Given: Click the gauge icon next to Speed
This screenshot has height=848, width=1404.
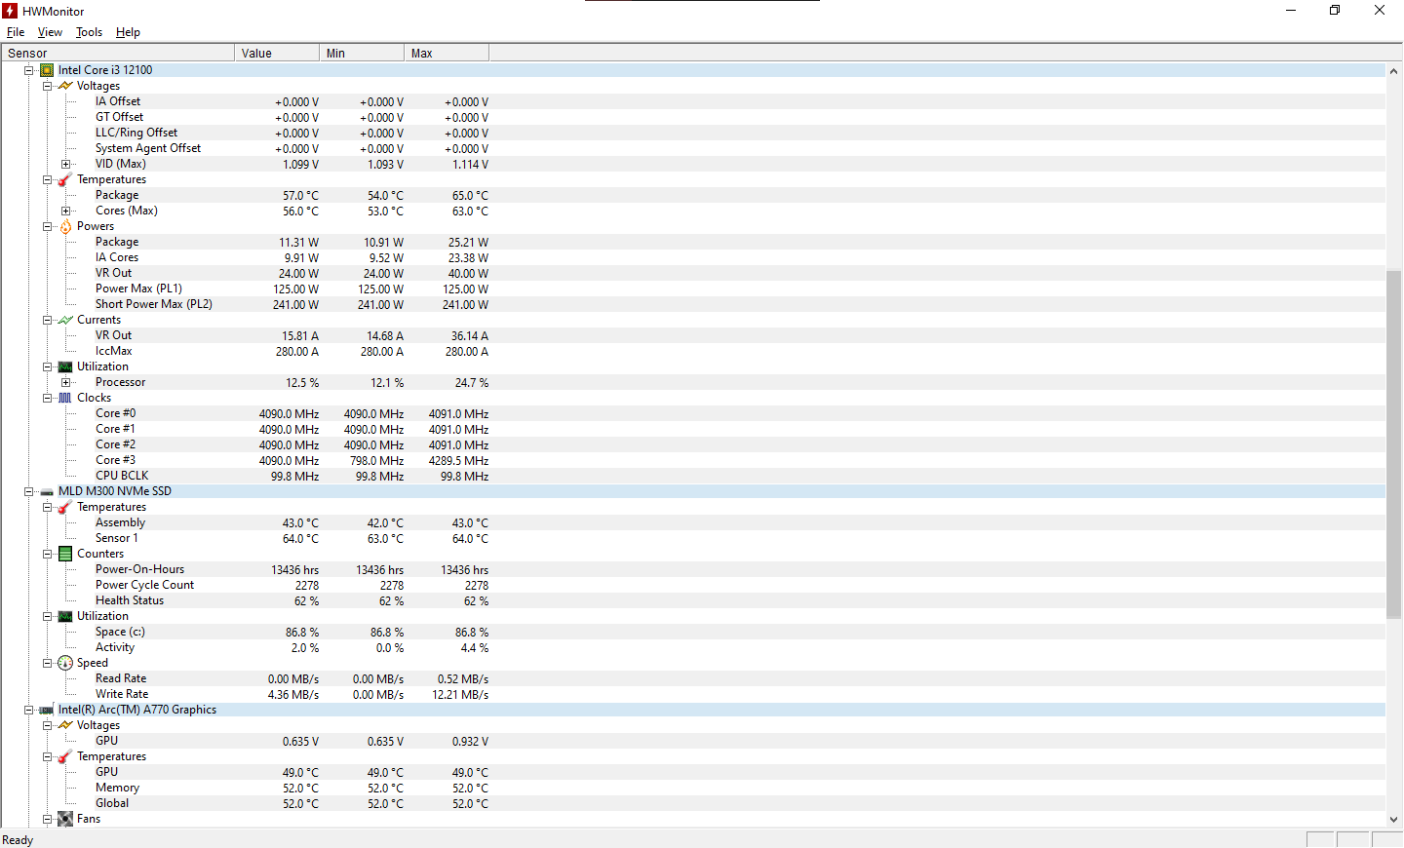Looking at the screenshot, I should coord(65,663).
